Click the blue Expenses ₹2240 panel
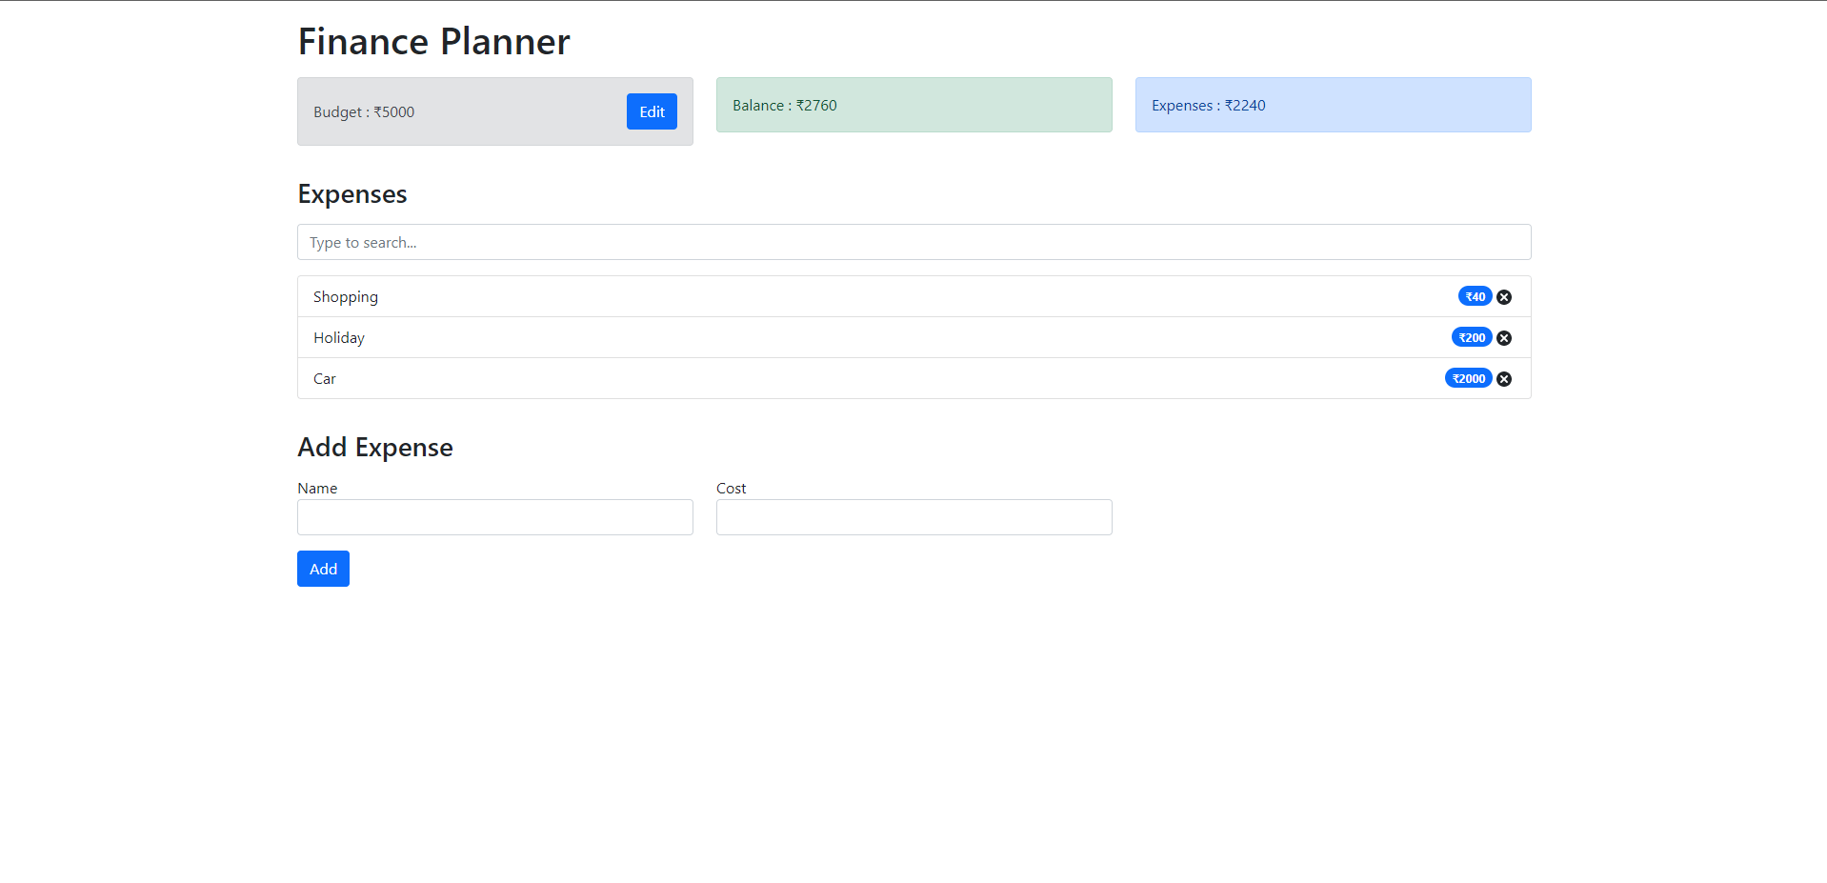The height and width of the screenshot is (883, 1827). click(x=1333, y=105)
